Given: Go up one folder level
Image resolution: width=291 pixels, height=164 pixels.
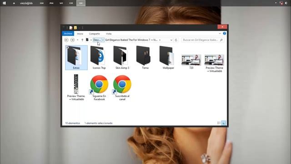Looking at the screenshot, I should (x=82, y=40).
